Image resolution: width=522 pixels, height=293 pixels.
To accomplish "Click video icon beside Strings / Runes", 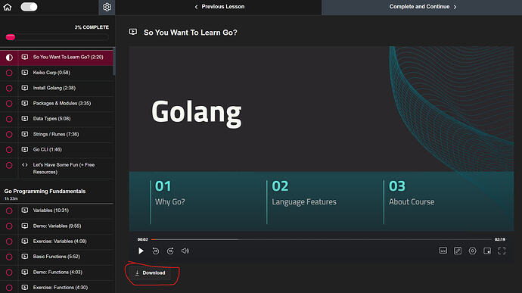I will pos(25,134).
